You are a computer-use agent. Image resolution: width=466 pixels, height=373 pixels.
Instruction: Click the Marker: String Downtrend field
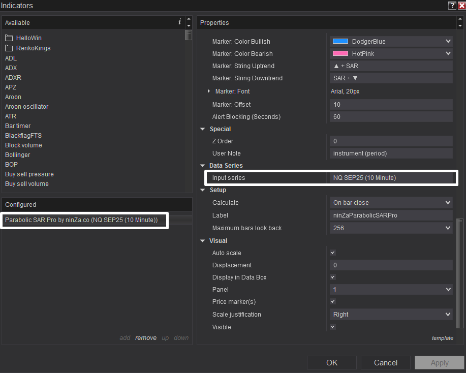[x=391, y=78]
